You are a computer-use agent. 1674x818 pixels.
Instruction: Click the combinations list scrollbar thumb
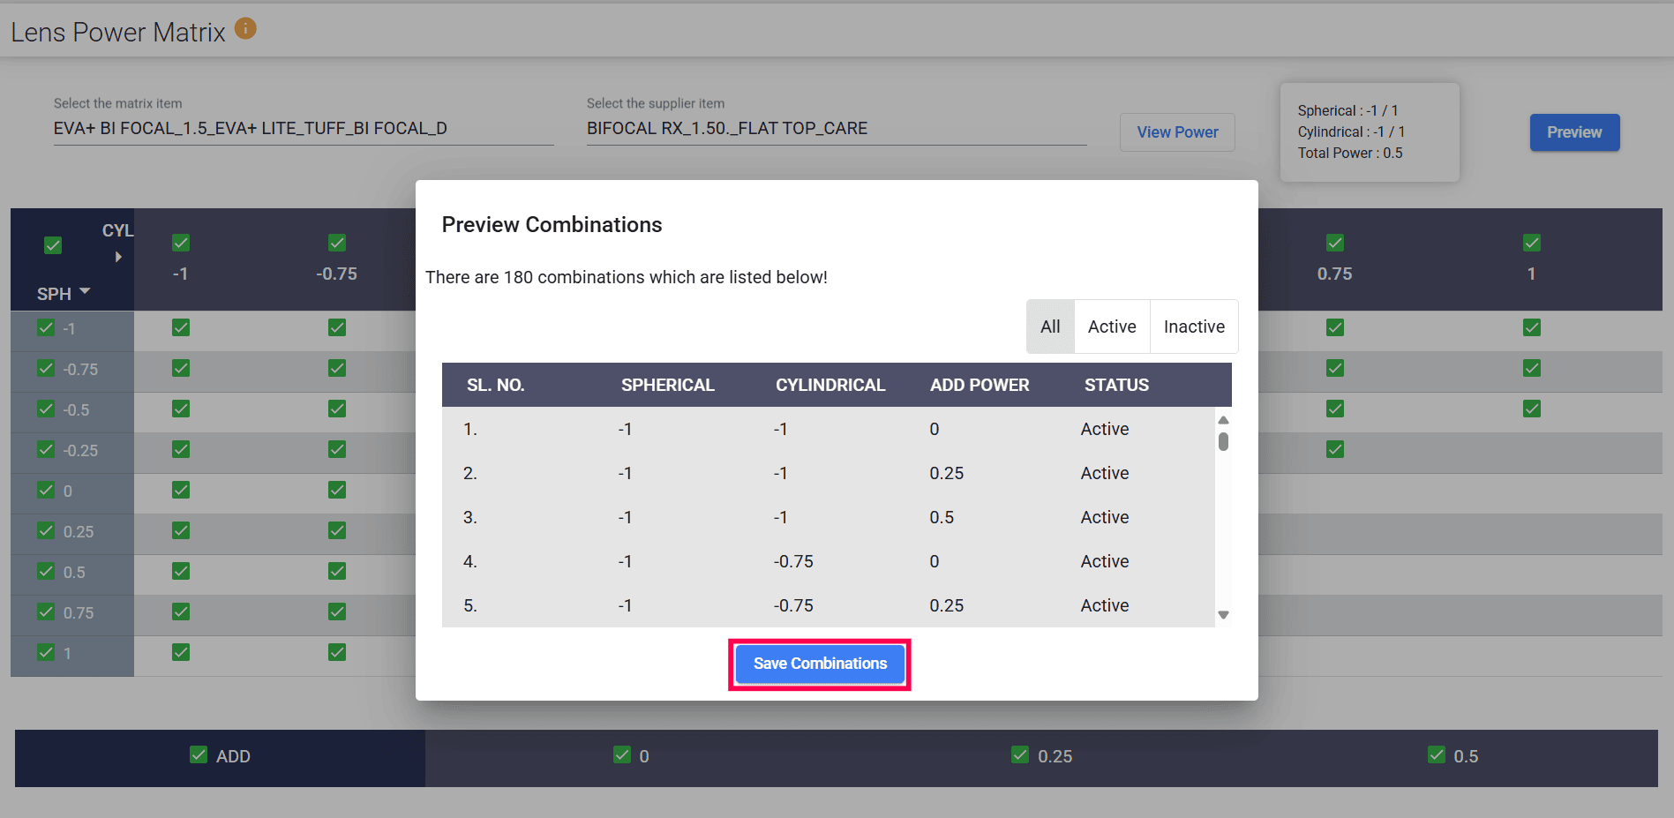click(x=1223, y=441)
